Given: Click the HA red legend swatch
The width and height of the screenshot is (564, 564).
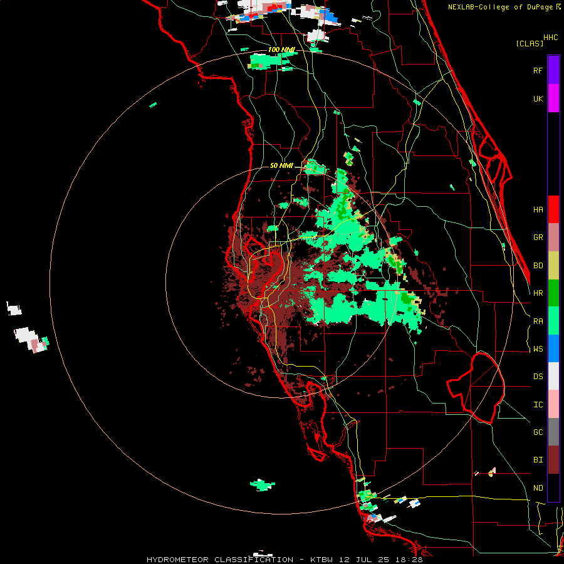Looking at the screenshot, I should 553,209.
